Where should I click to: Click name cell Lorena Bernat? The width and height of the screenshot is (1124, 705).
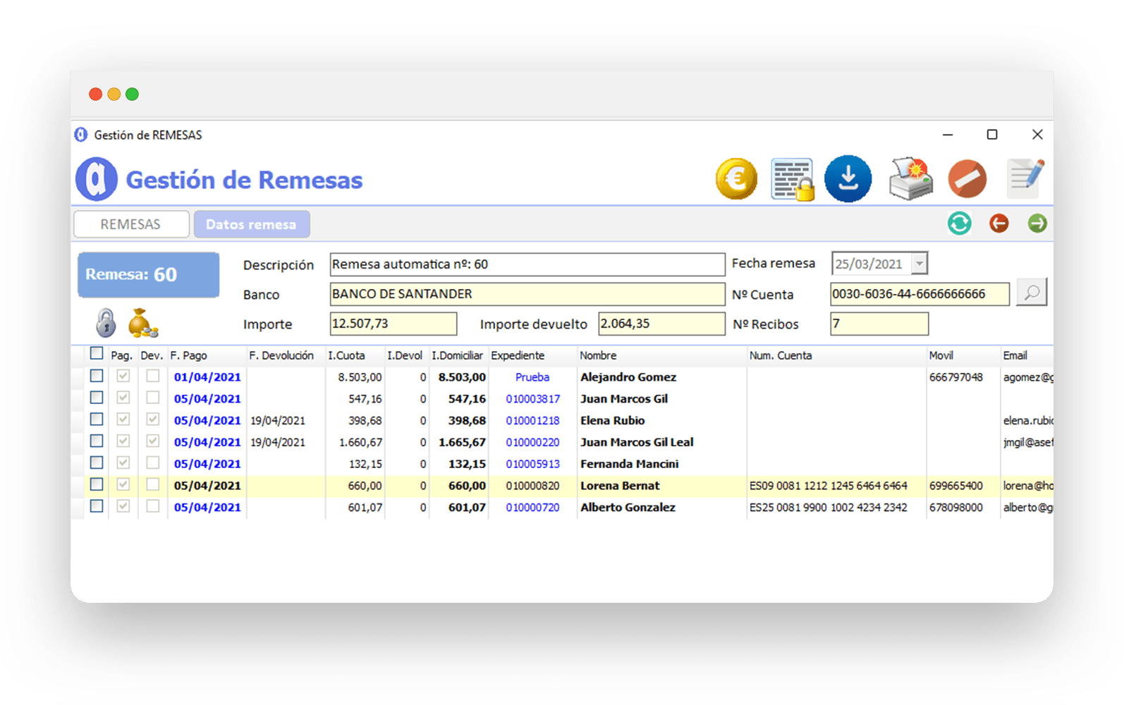[x=620, y=486]
